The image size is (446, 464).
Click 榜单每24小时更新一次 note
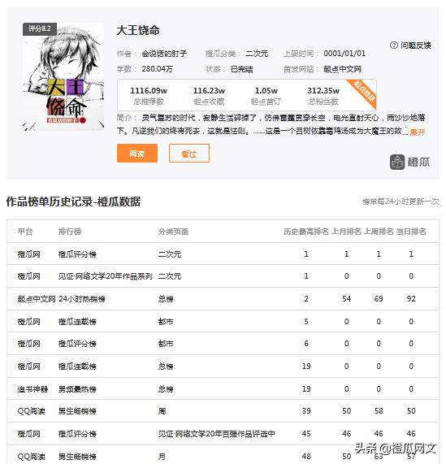401,202
